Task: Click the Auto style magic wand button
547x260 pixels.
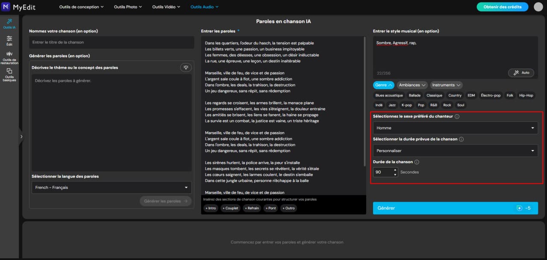Action: pyautogui.click(x=521, y=73)
